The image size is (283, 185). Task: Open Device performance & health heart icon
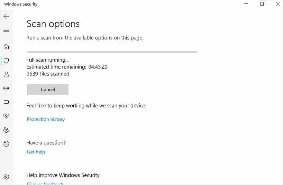coord(6,116)
